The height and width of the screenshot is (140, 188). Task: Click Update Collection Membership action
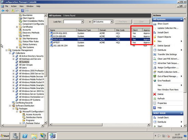(x=168, y=28)
